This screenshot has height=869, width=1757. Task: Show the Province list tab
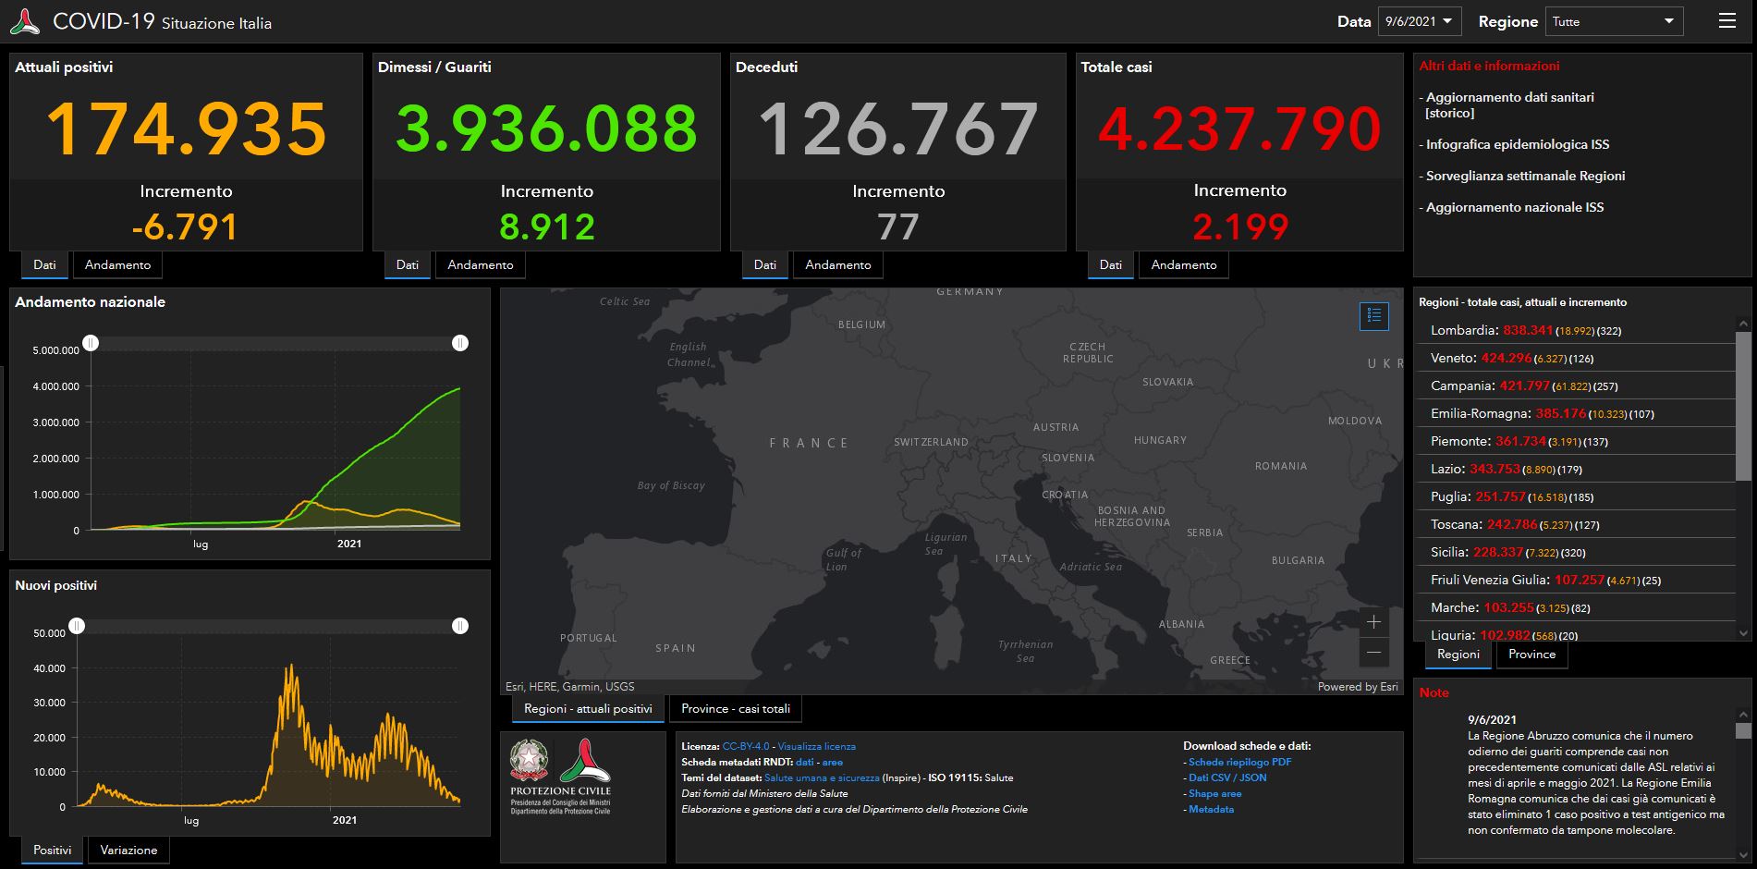(1531, 655)
